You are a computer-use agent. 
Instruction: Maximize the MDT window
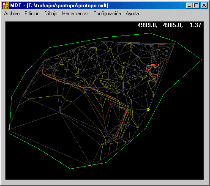[196, 5]
